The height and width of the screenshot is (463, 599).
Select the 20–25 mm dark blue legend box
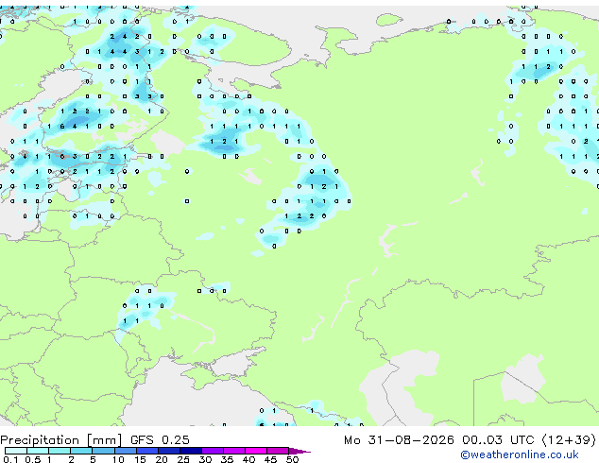168,451
